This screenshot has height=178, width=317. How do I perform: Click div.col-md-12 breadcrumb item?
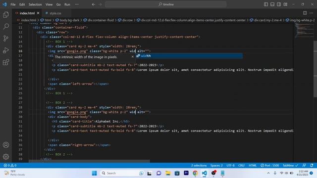coord(191,20)
